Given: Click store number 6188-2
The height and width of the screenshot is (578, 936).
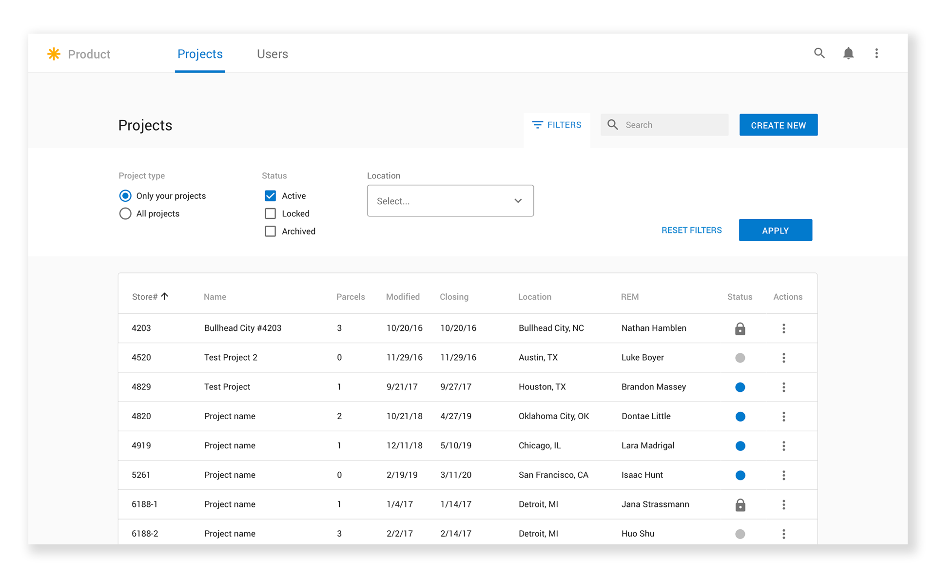Looking at the screenshot, I should [145, 533].
